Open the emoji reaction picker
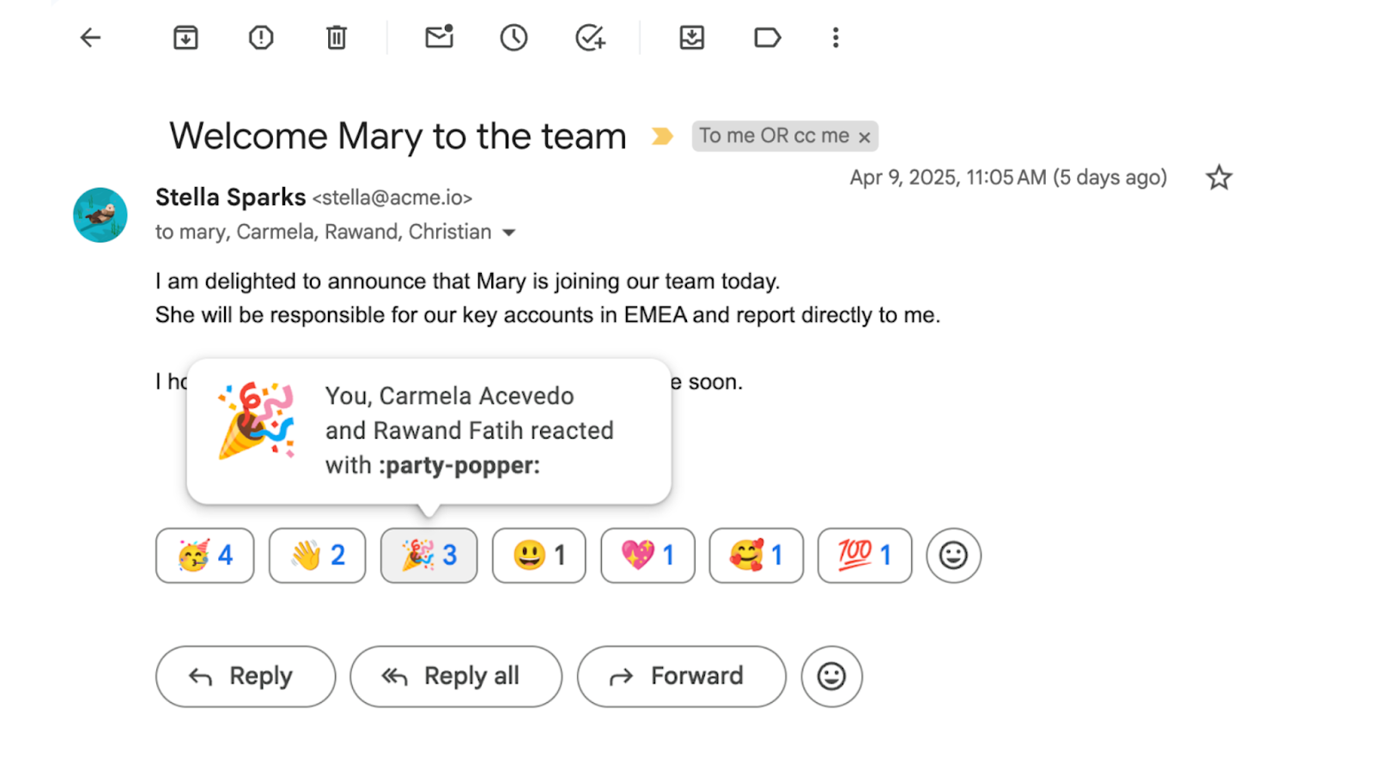The width and height of the screenshot is (1374, 782). point(953,555)
